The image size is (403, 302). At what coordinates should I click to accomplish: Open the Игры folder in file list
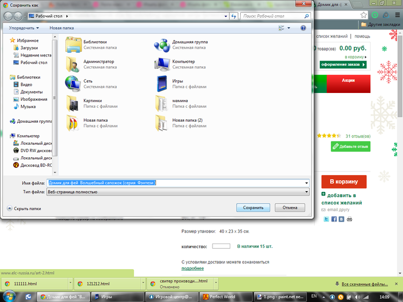click(x=181, y=84)
